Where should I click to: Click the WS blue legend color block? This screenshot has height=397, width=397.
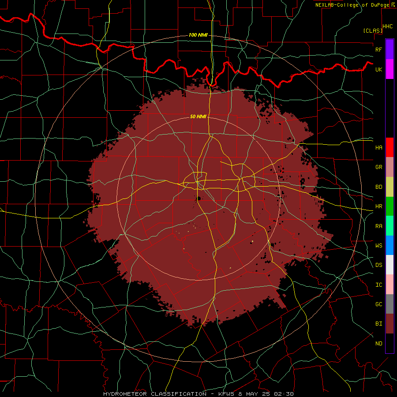point(390,245)
